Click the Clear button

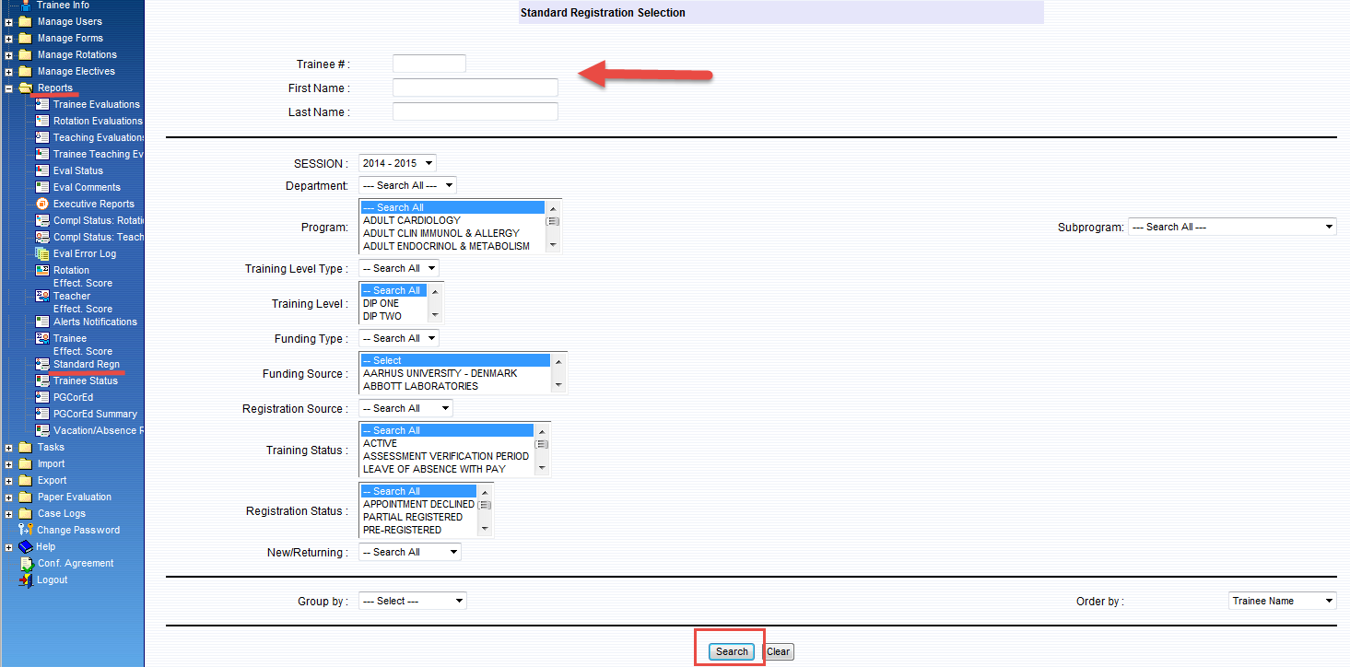click(779, 651)
